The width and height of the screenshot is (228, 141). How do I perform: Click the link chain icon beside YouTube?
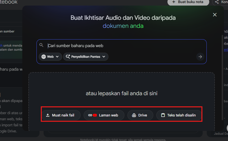[90, 115]
